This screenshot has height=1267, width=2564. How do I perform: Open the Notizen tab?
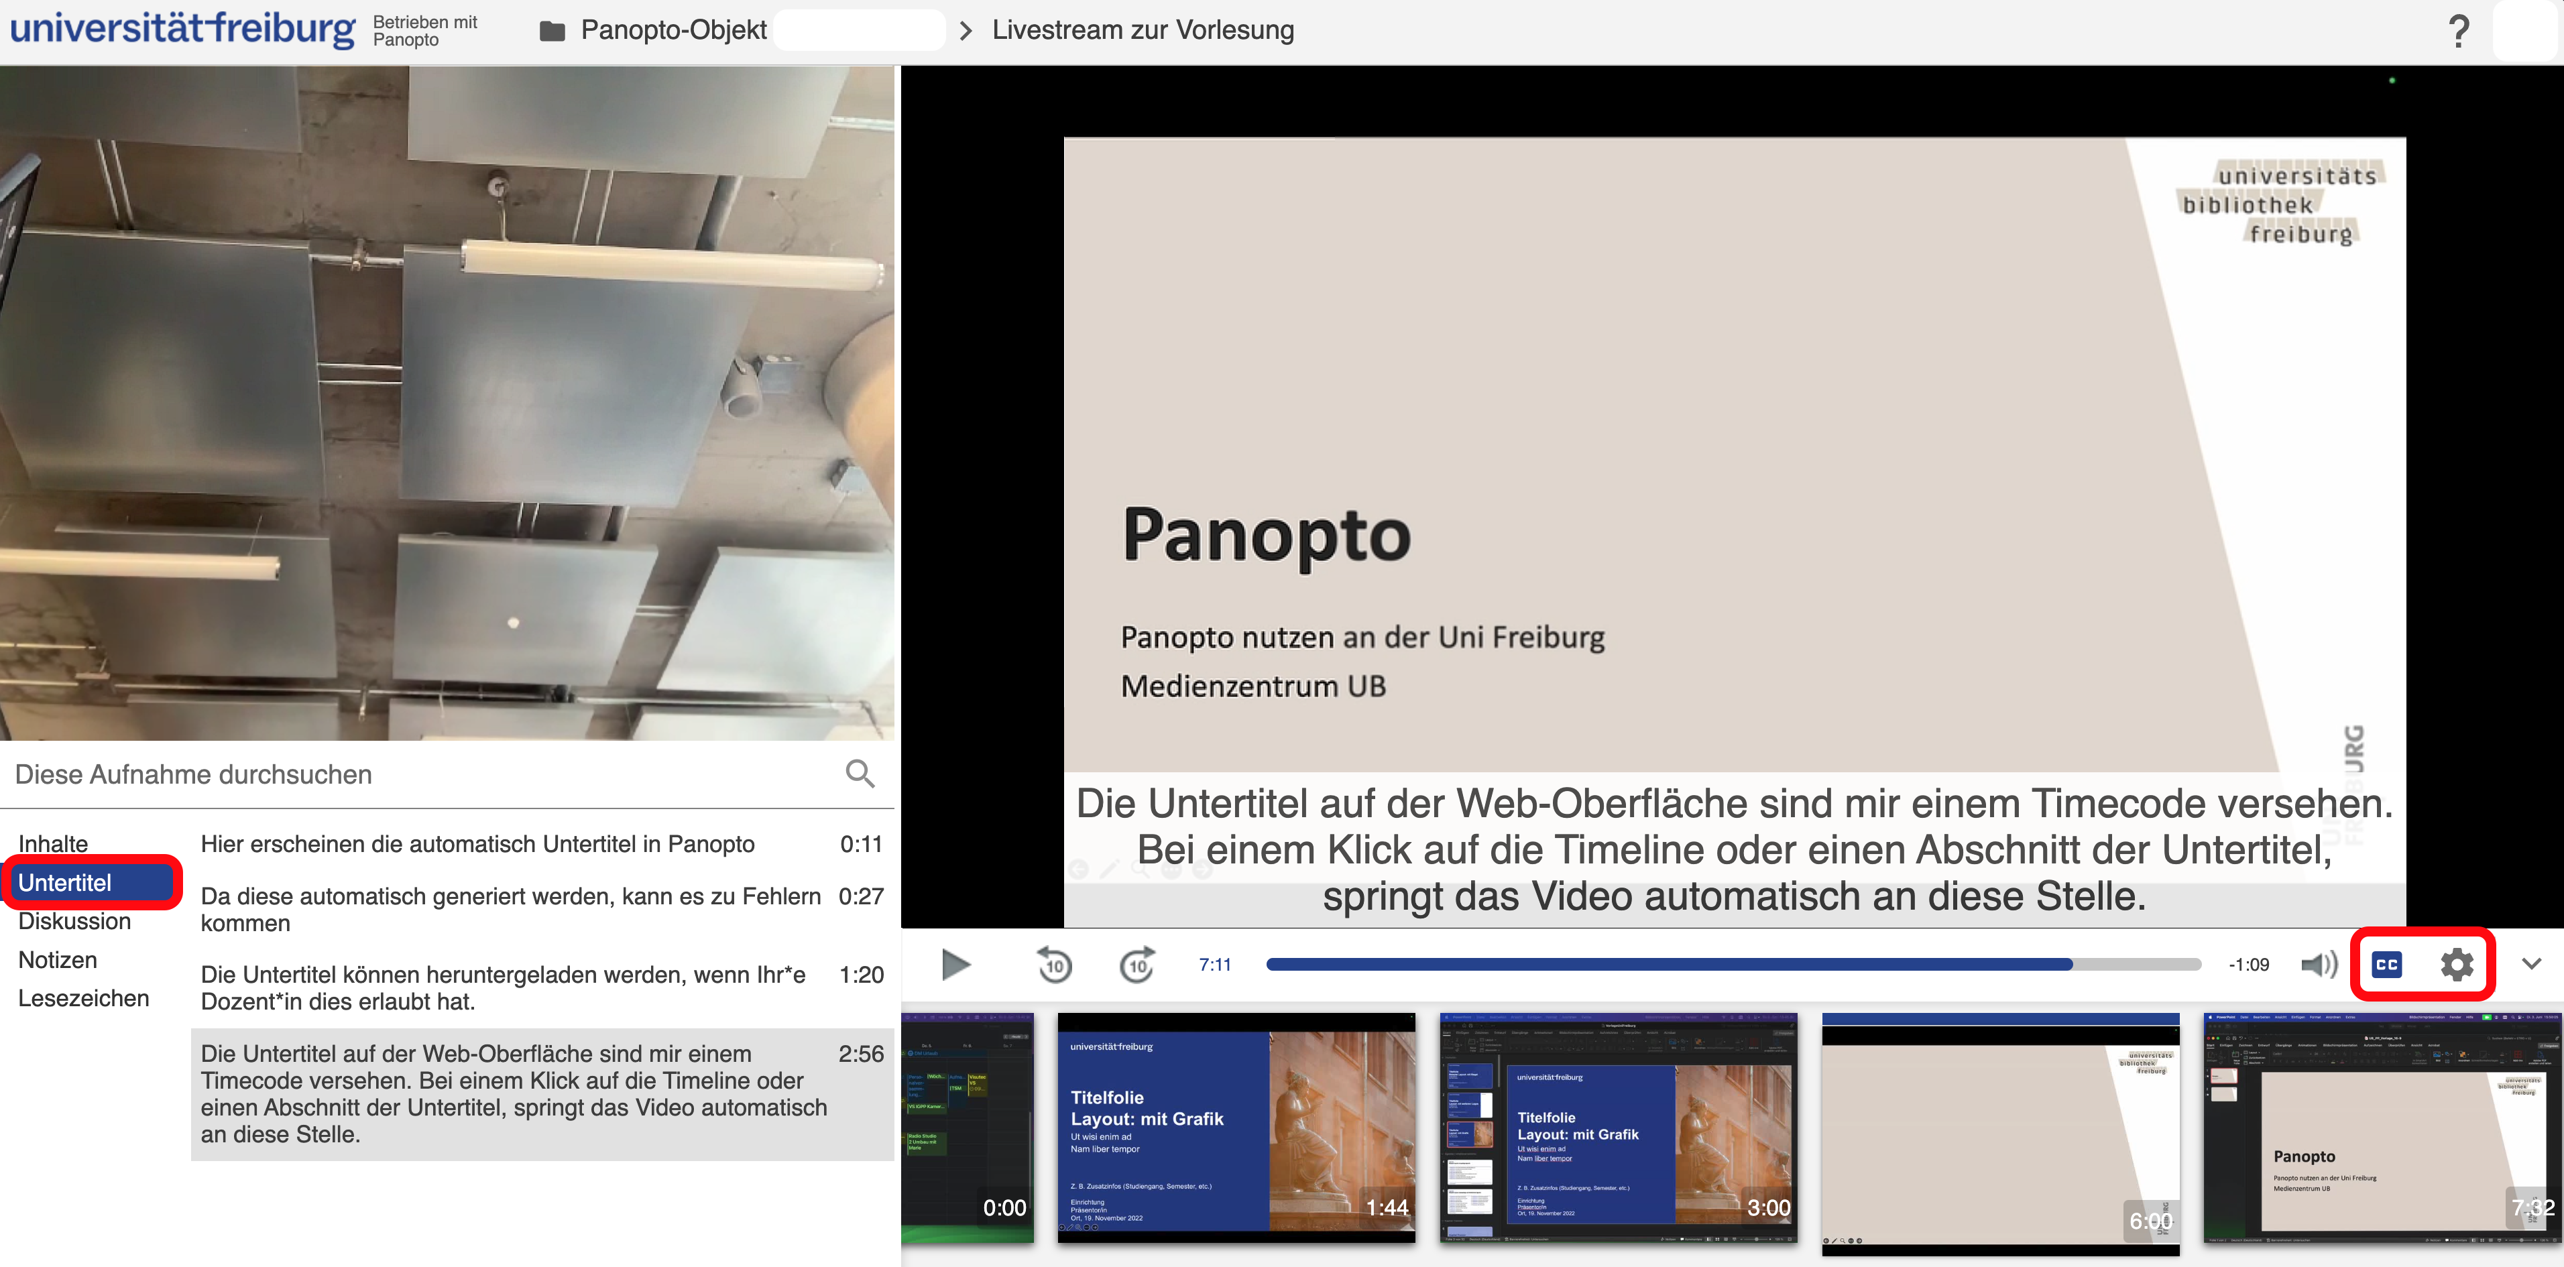(58, 959)
